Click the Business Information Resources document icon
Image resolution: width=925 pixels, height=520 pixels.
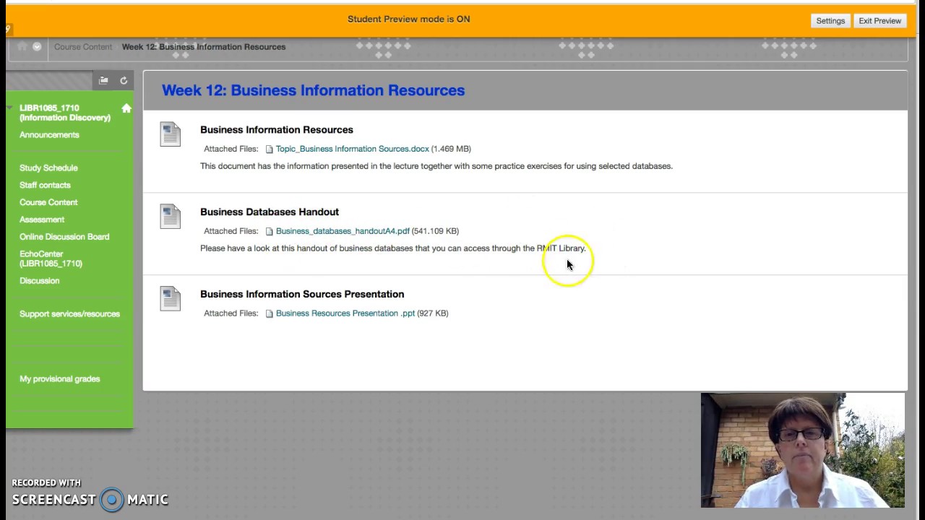(x=171, y=134)
